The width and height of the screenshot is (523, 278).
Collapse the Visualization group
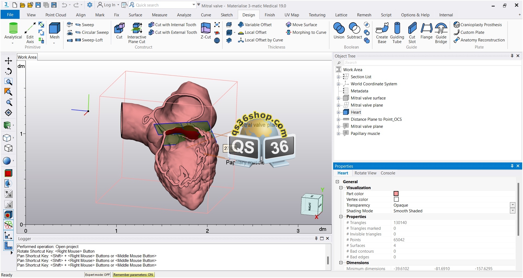coord(341,188)
